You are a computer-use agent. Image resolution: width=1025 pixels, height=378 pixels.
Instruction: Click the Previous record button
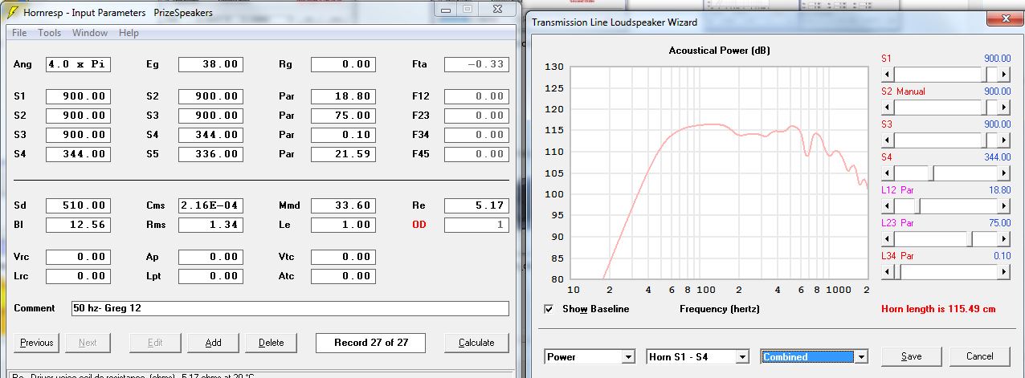point(37,343)
